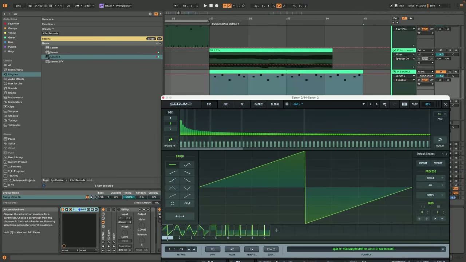The height and width of the screenshot is (262, 466).
Task: Open the Serum MENU
Action: click(x=415, y=104)
